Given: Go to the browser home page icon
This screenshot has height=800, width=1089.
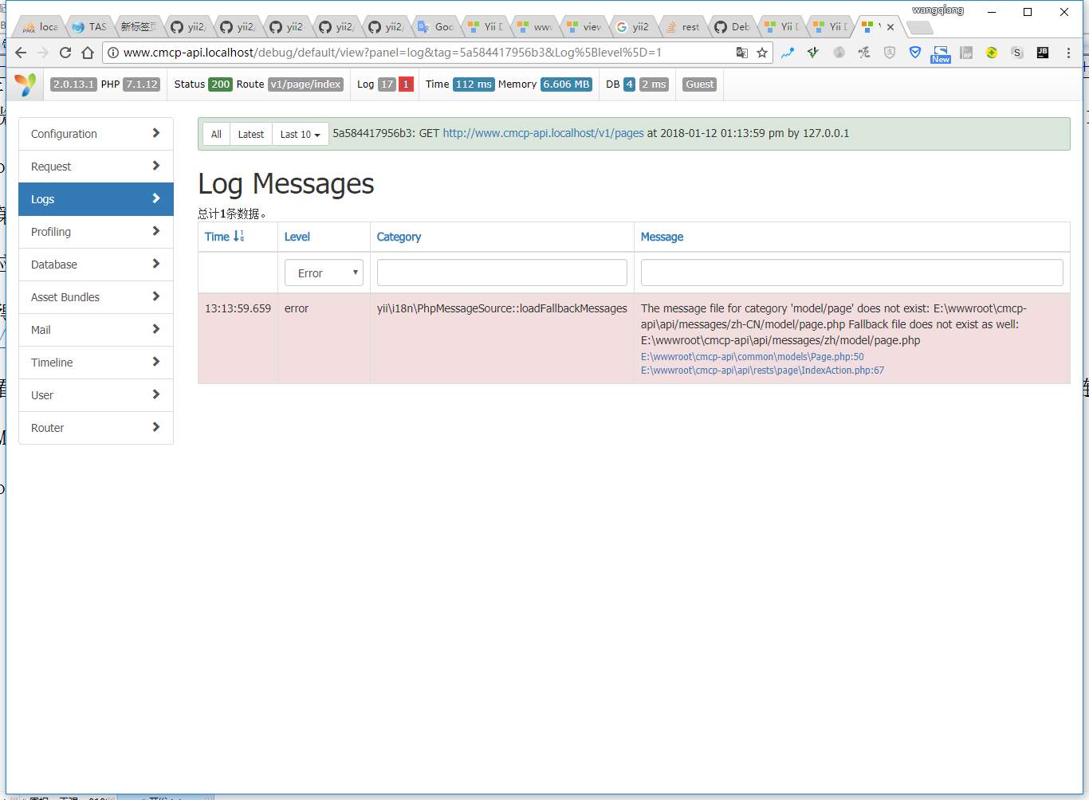Looking at the screenshot, I should click(88, 53).
